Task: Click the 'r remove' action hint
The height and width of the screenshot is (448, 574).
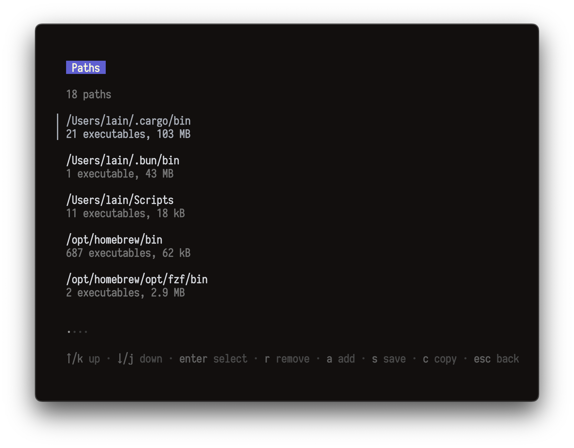Action: pos(287,358)
